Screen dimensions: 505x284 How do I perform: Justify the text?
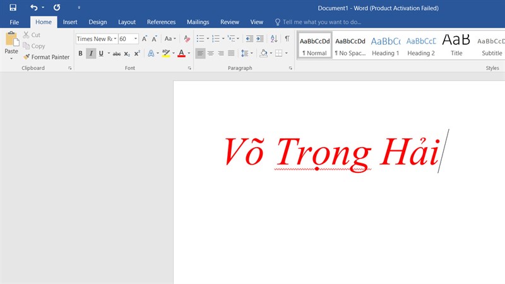(x=231, y=53)
